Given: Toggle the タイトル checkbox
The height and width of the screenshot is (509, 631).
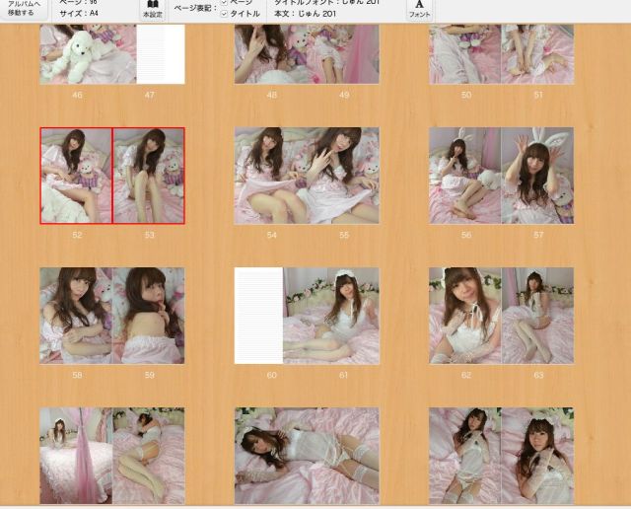Looking at the screenshot, I should [x=224, y=14].
